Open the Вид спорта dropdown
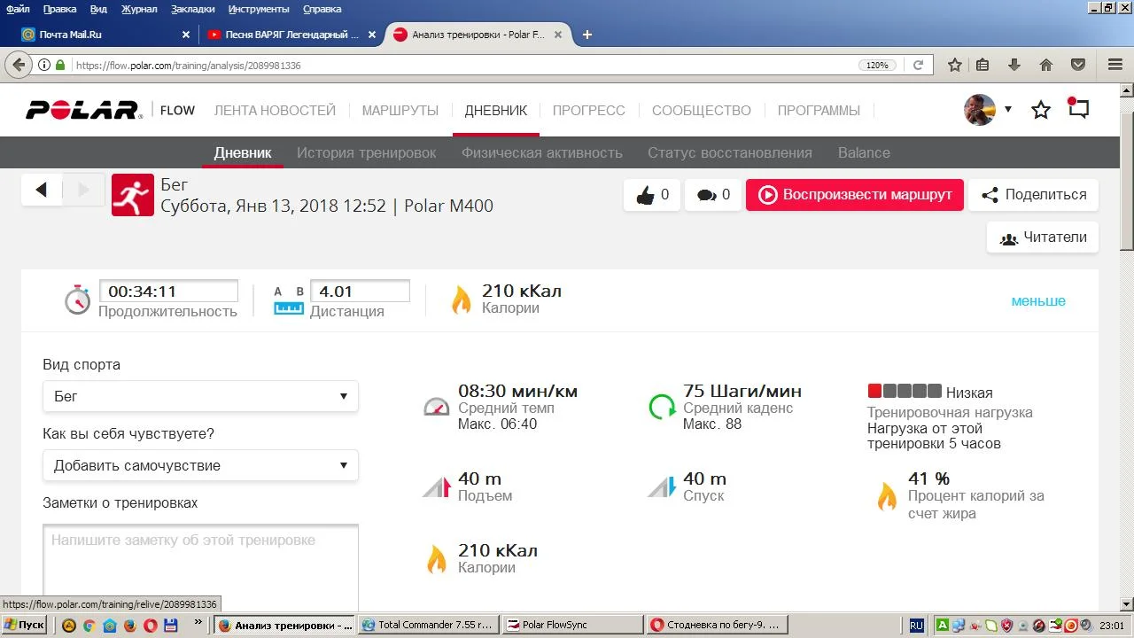Screen dimensions: 1134x638 [200, 396]
